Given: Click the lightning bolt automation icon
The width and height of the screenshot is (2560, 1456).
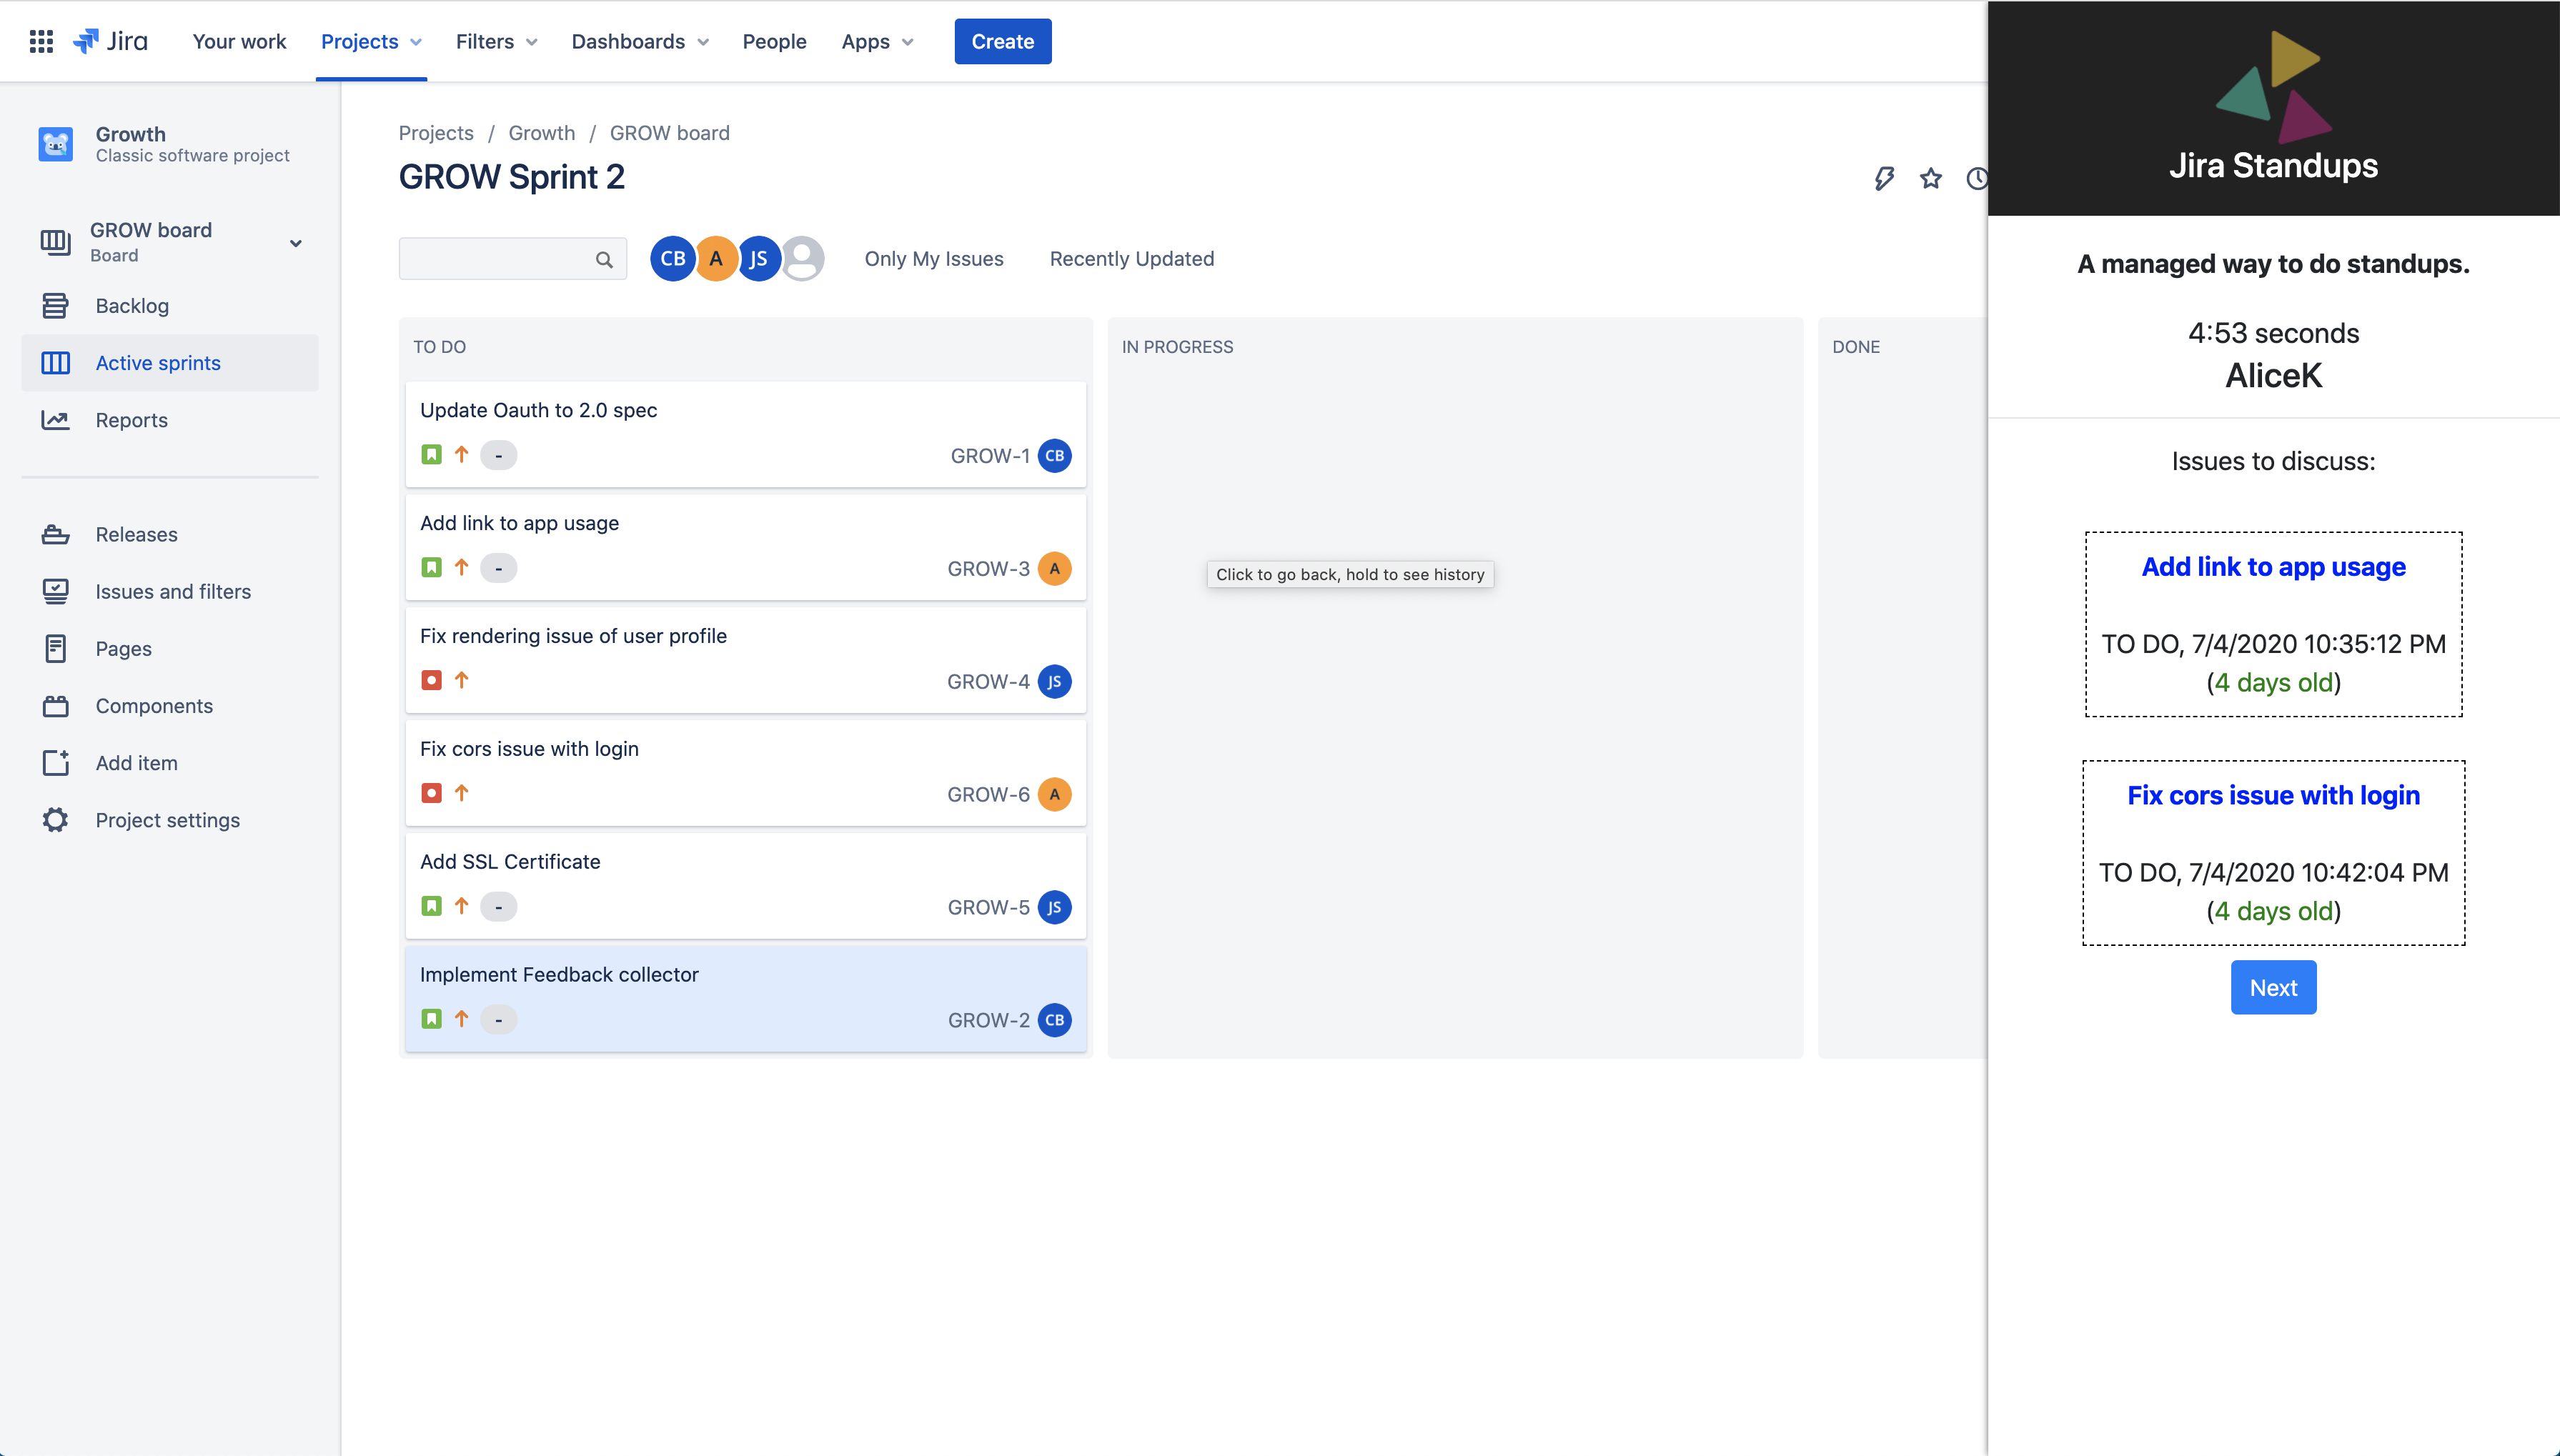Looking at the screenshot, I should pos(1884,178).
